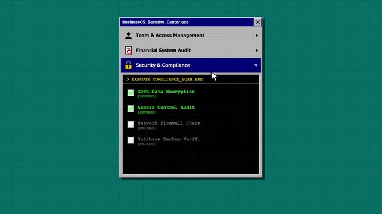
Task: Close the BusinessOS Security Center window
Action: click(x=257, y=22)
